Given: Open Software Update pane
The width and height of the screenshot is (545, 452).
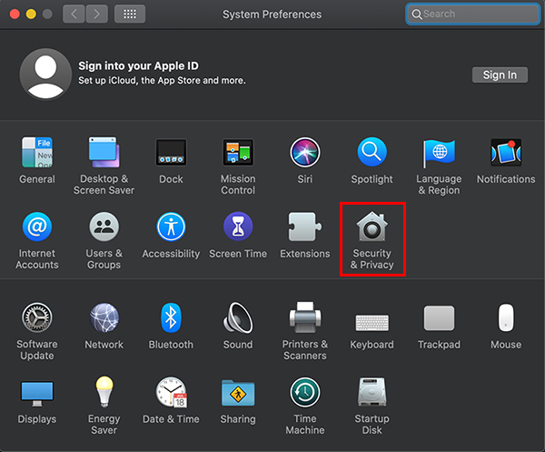Looking at the screenshot, I should 37,318.
